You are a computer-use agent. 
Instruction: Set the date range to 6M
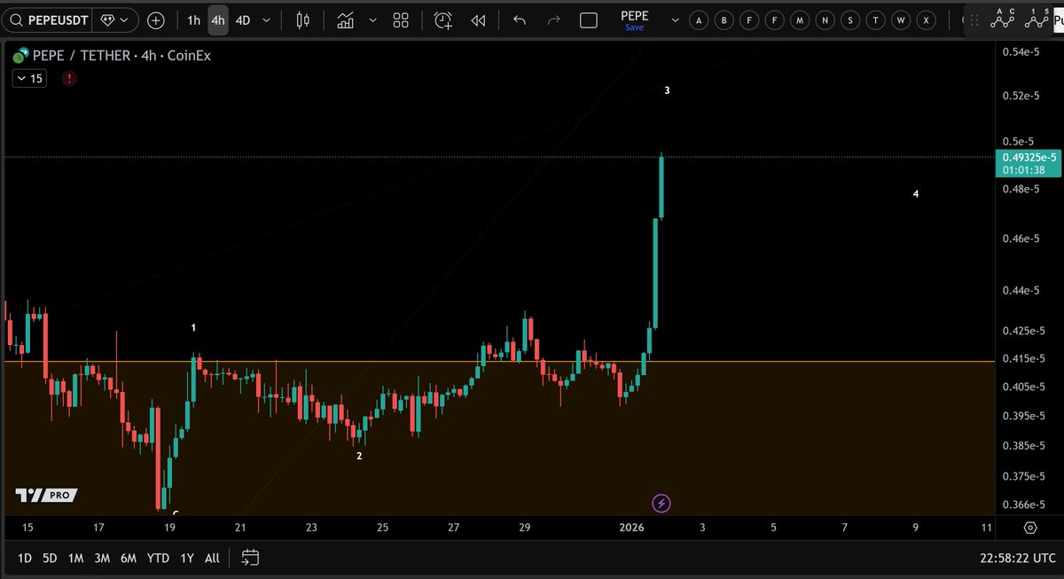pos(129,558)
